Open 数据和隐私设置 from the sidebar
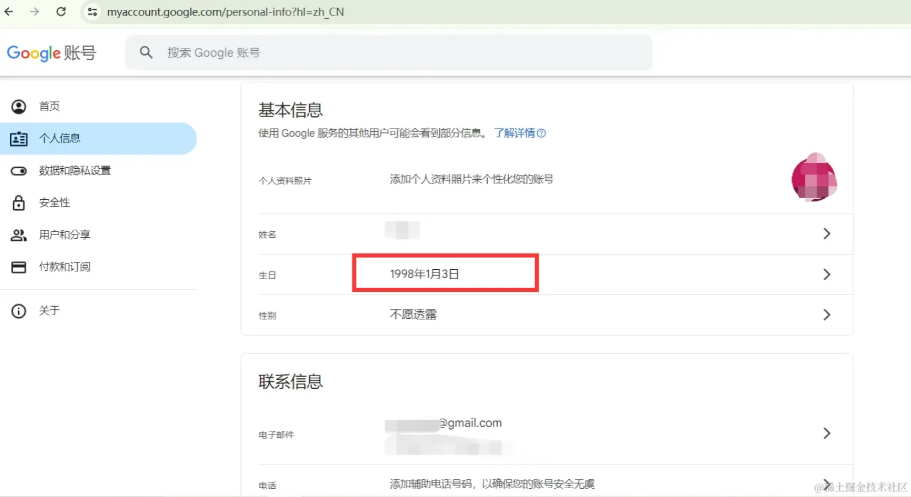 tap(74, 170)
